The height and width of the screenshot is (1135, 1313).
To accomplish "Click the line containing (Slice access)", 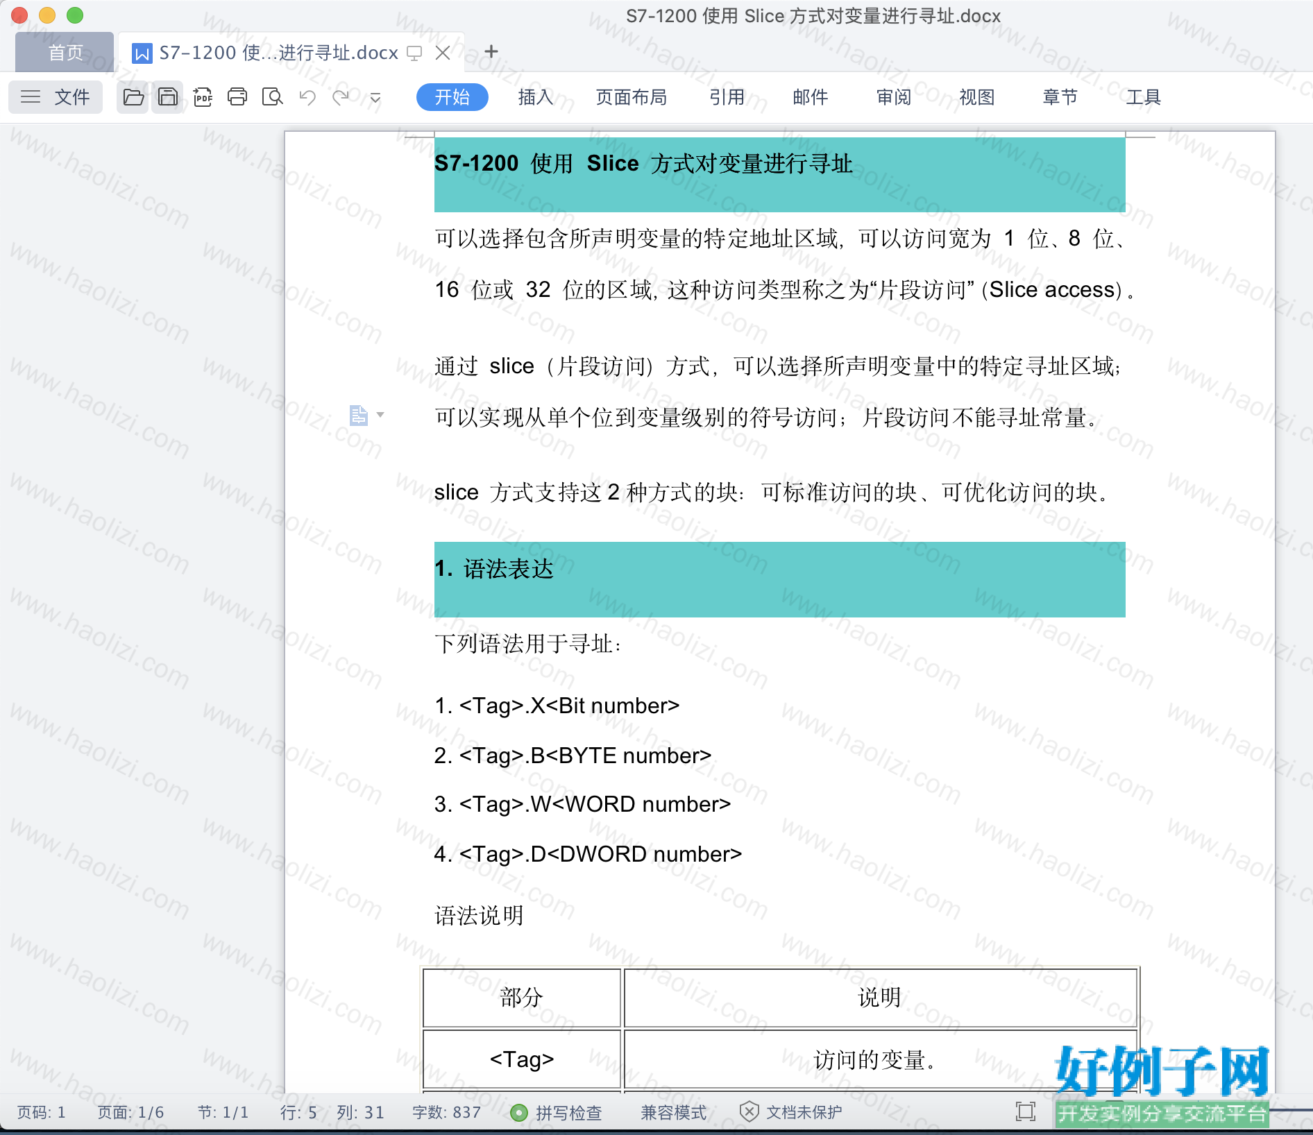I will coord(785,289).
